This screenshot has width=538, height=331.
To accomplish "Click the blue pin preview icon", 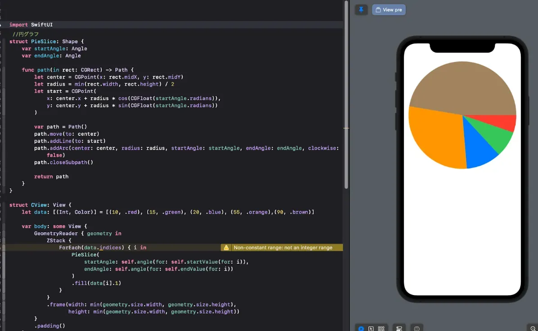I will coord(361,10).
